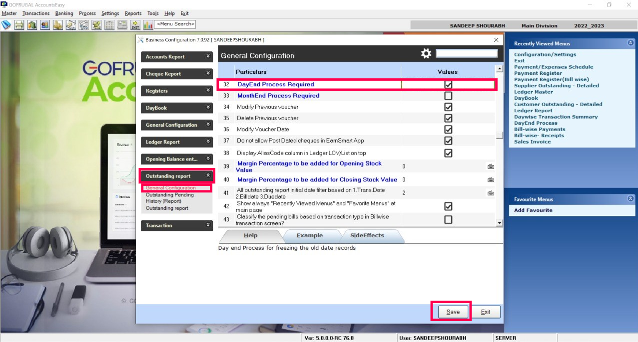Open the Master menu
The height and width of the screenshot is (342, 638).
tap(9, 13)
